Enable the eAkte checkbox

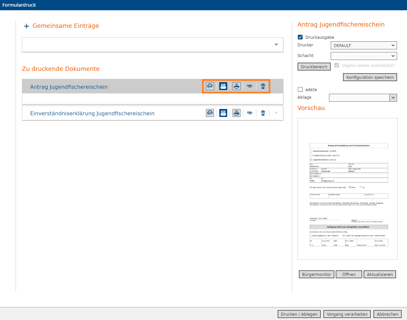(300, 89)
